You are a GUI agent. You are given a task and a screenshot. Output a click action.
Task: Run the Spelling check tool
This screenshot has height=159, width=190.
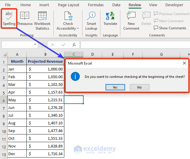[x=9, y=18]
